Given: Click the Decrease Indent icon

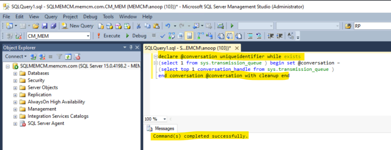Looking at the screenshot, I should click(271, 36).
